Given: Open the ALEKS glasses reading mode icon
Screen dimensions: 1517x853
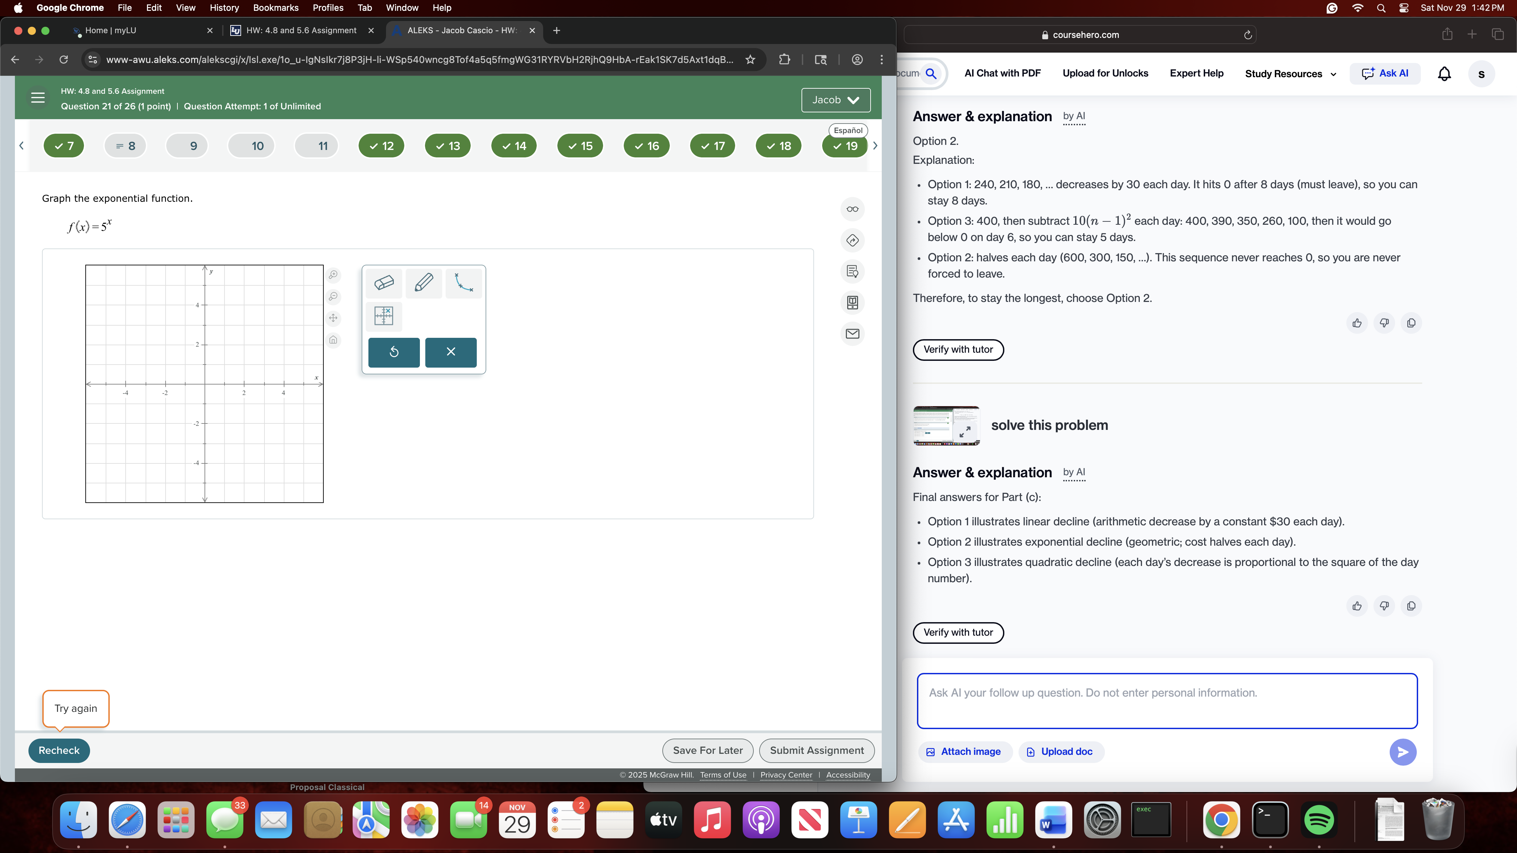Looking at the screenshot, I should click(852, 209).
